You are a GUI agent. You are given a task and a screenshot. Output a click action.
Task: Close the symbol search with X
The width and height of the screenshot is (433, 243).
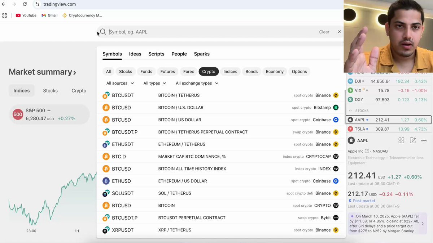339,32
